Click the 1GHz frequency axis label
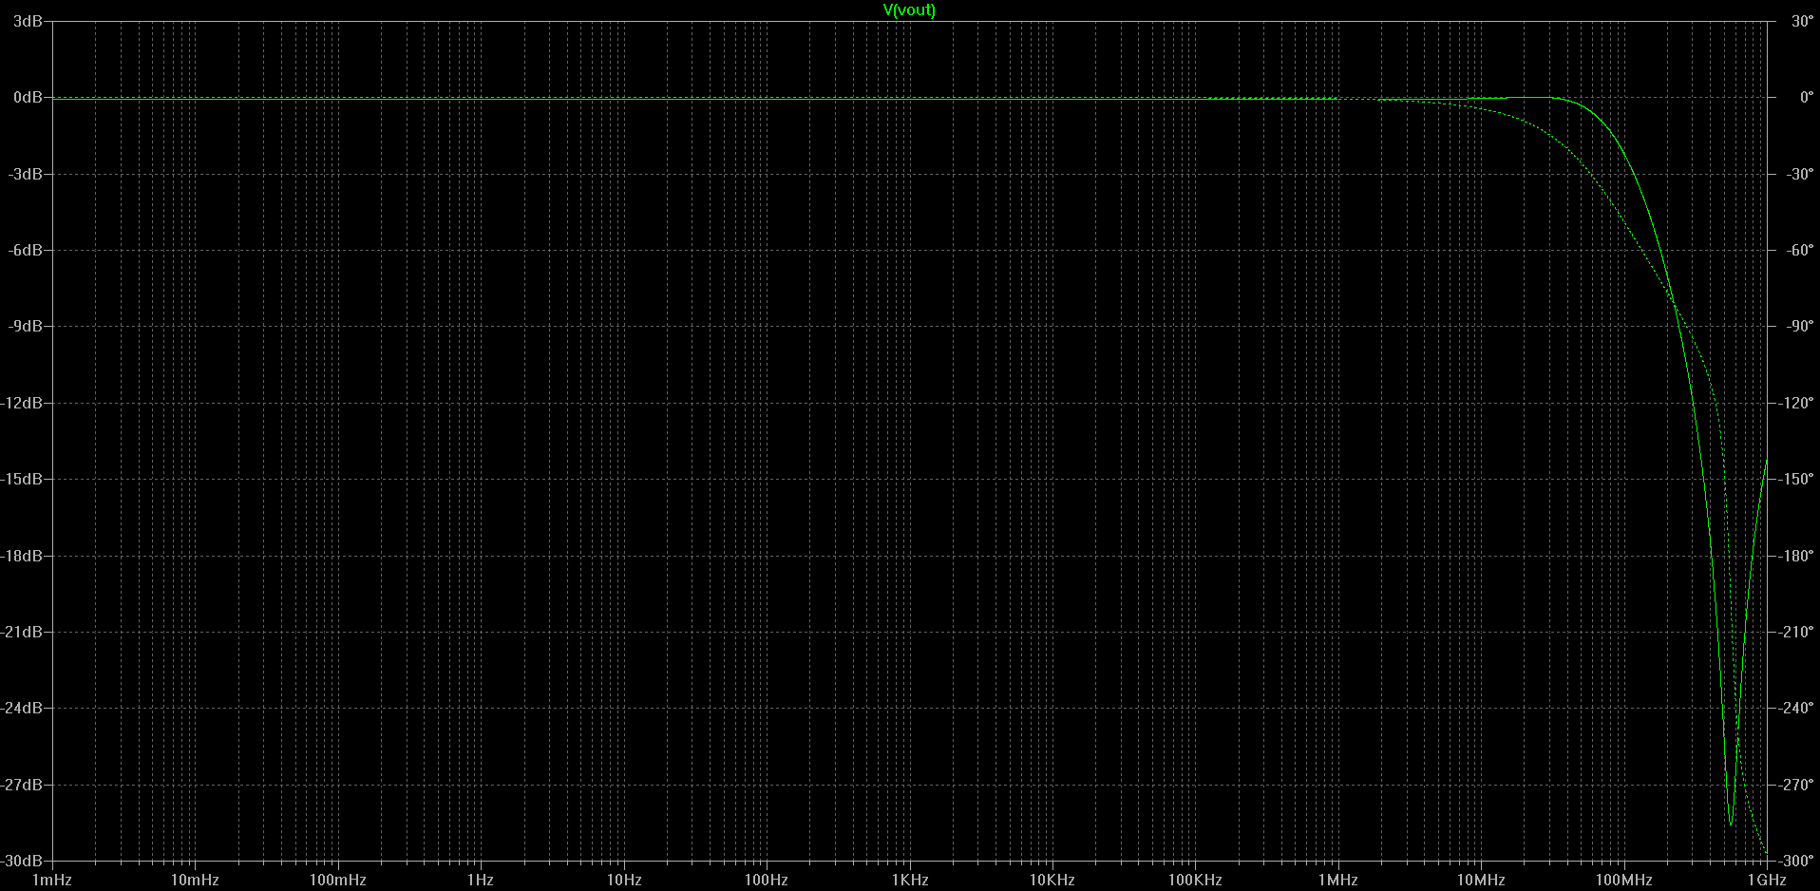Viewport: 1820px width, 891px height. (1767, 880)
